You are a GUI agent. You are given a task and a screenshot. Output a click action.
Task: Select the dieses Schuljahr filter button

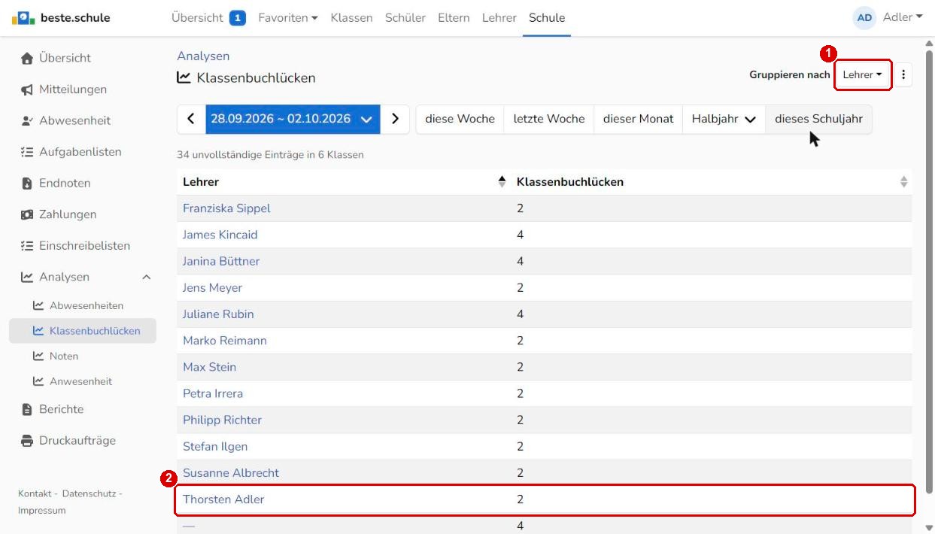pyautogui.click(x=818, y=119)
